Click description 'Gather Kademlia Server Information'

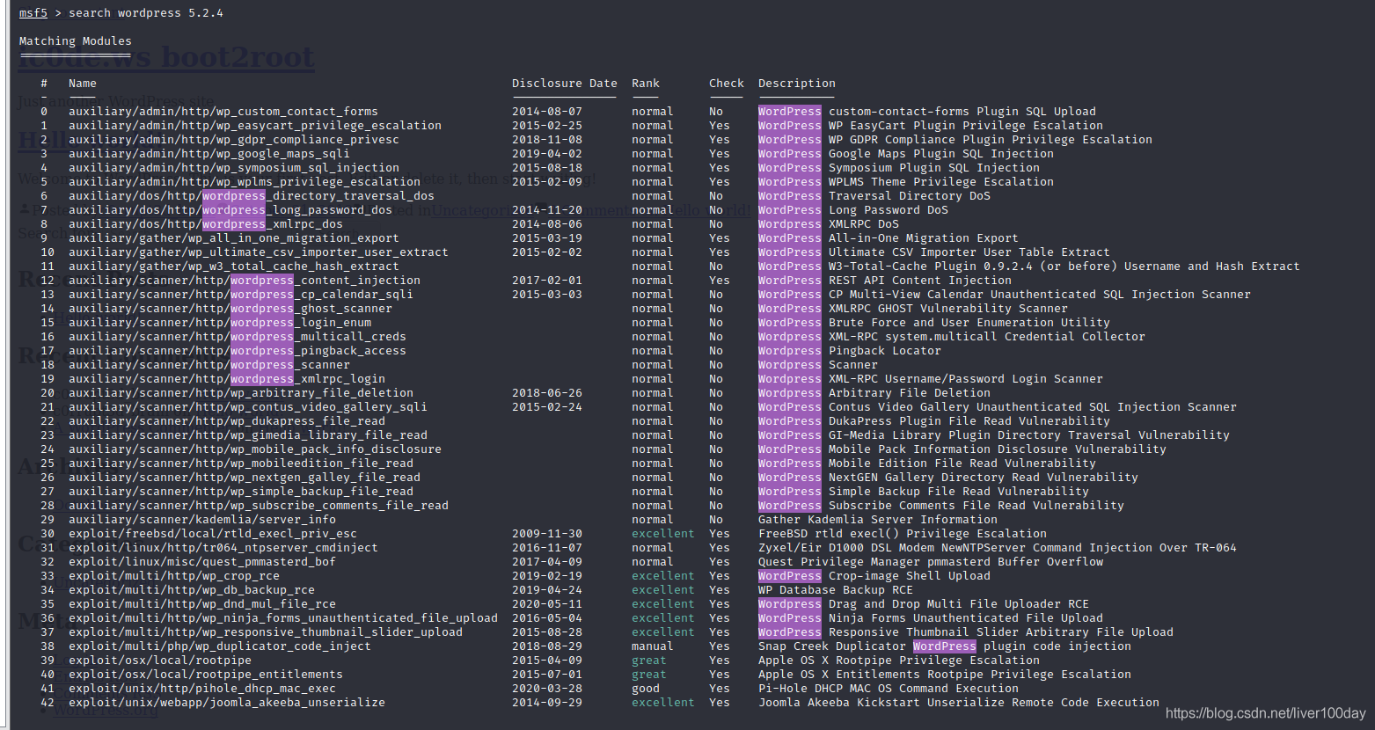878,520
